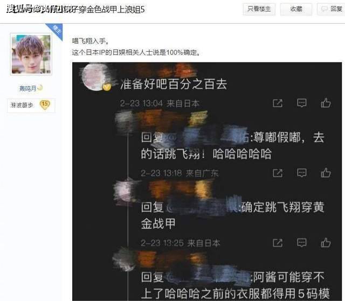Viewport: 345px width, 301px height.
Task: Share the 13:18 comment from 广东
Action: pyautogui.click(x=278, y=173)
